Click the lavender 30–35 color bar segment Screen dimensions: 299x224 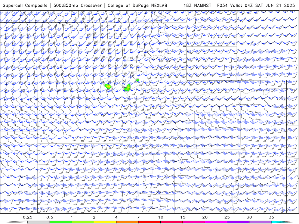click(260, 222)
